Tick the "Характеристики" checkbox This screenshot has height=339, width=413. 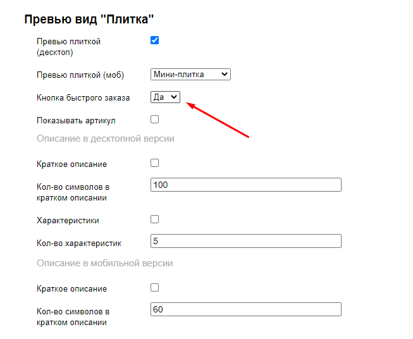[x=155, y=219]
